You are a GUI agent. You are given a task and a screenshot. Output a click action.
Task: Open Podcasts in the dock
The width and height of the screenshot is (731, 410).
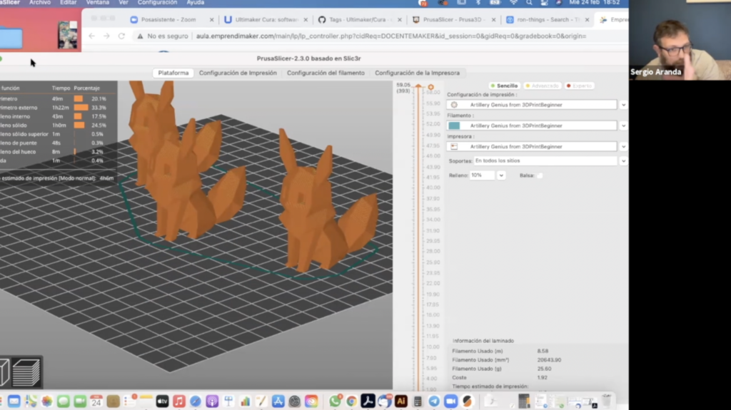[x=212, y=401]
